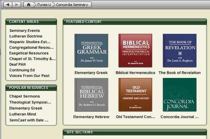Viewport: 210px width, 139px height.
Task: Open Chapel of St. Timothy &... link
Action: point(33,59)
